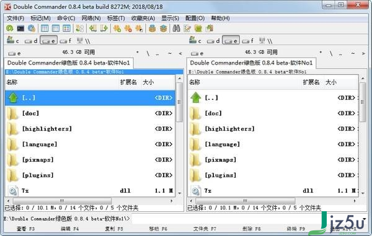Click the unselect group minus icon
This screenshot has width=372, height=236.
[128, 28]
